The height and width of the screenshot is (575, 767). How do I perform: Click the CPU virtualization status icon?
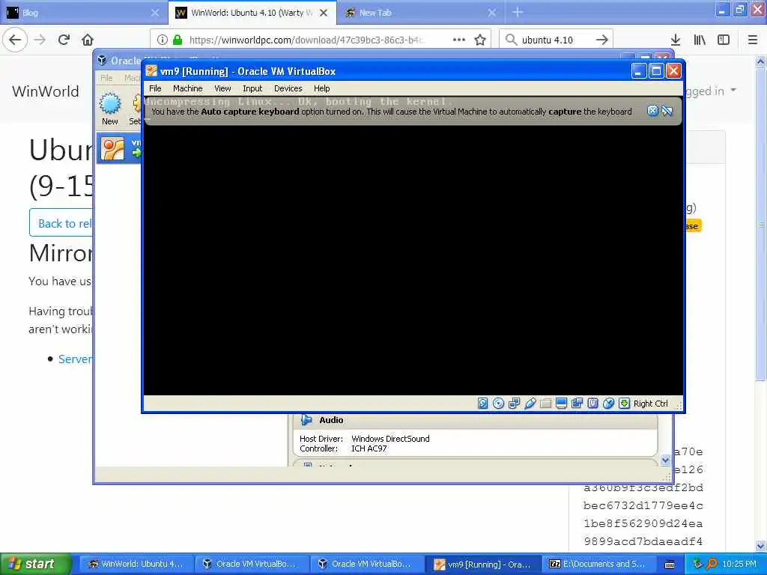(x=592, y=404)
